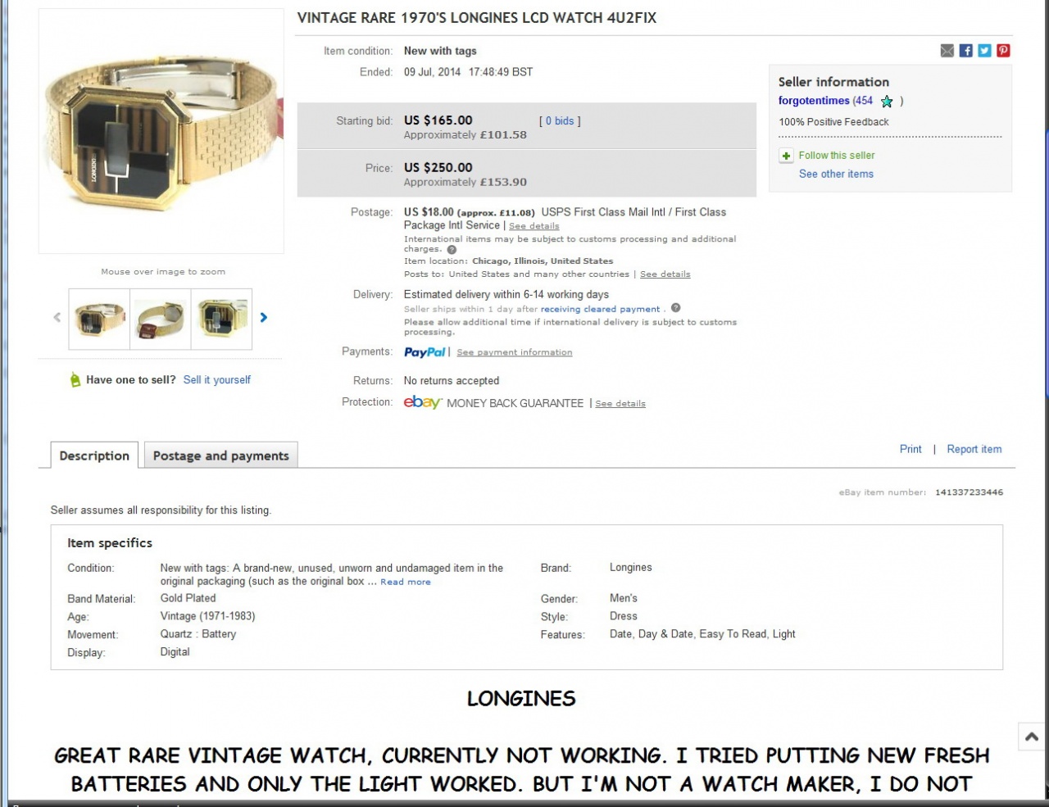Share listing via email envelope icon
This screenshot has height=807, width=1049.
(x=947, y=51)
